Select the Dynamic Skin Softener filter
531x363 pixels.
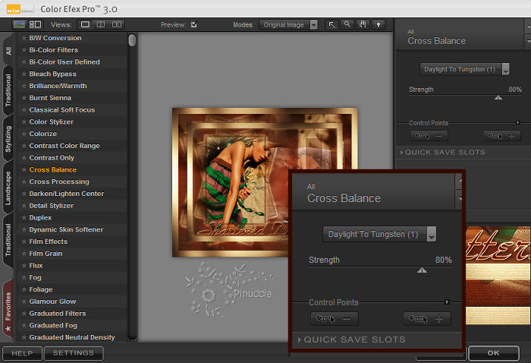[x=66, y=229]
